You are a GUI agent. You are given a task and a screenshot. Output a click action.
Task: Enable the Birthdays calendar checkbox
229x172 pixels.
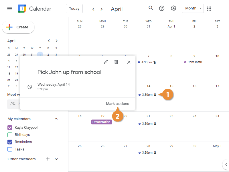pyautogui.click(x=10, y=135)
